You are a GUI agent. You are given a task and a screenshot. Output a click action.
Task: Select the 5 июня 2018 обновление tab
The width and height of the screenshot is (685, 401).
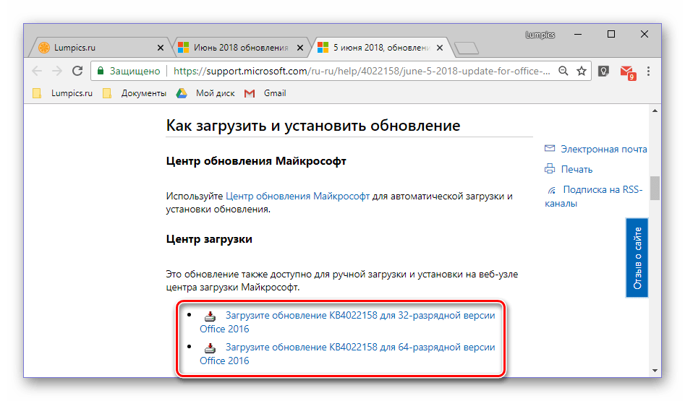380,48
